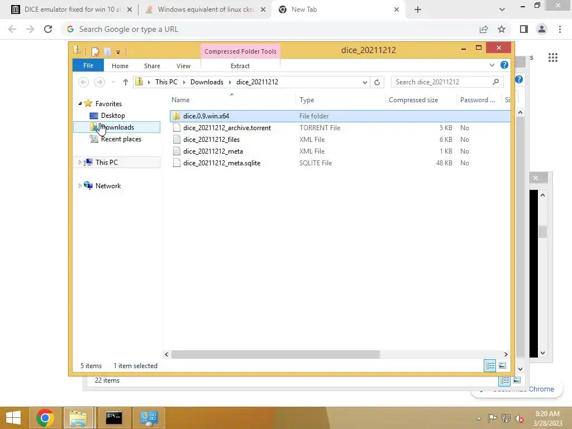Open a new Chrome tab

click(418, 10)
